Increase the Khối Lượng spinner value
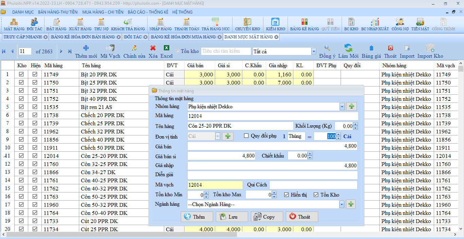This screenshot has width=464, height=239. pyautogui.click(x=356, y=124)
